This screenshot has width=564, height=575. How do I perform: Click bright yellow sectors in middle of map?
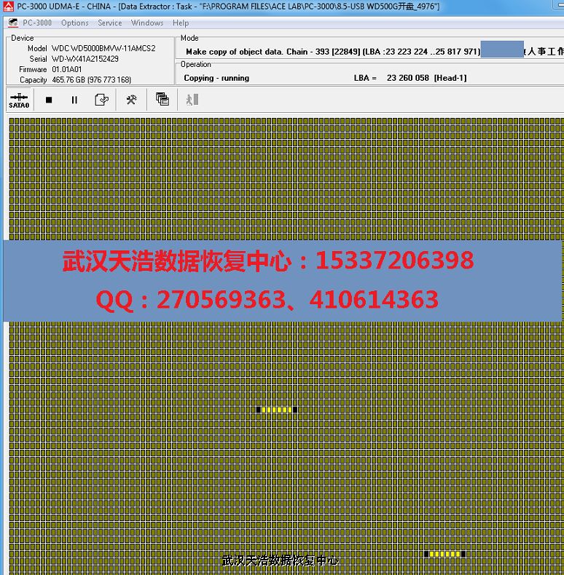coord(277,410)
